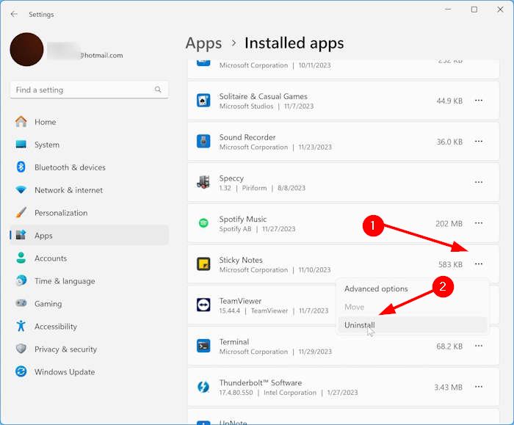Screen dimensions: 514x425
Task: Select the TeamViewer app name
Action: (x=240, y=301)
